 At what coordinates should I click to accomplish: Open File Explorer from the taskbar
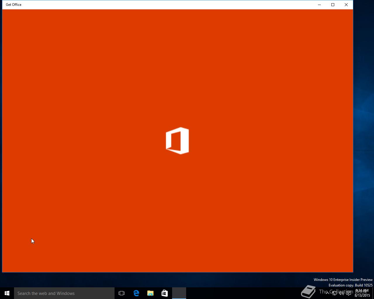click(x=150, y=293)
